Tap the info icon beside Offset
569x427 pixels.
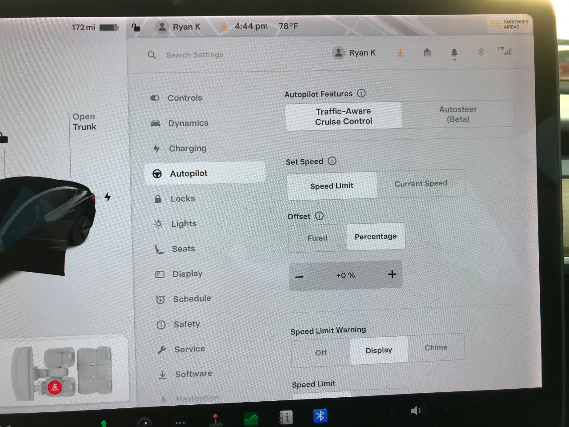pos(319,216)
